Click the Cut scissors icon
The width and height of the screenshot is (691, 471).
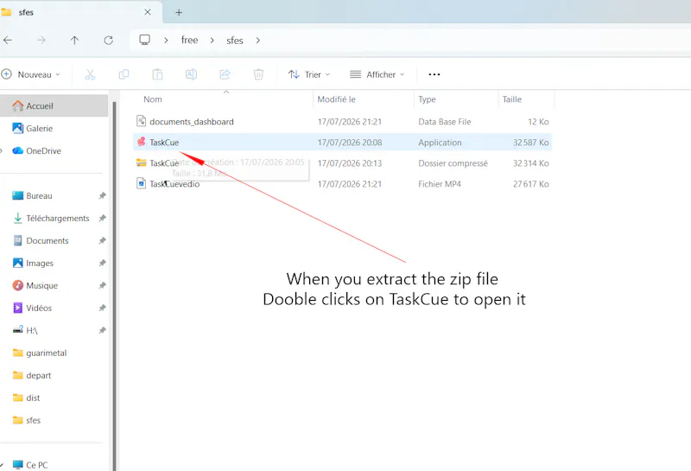(90, 74)
